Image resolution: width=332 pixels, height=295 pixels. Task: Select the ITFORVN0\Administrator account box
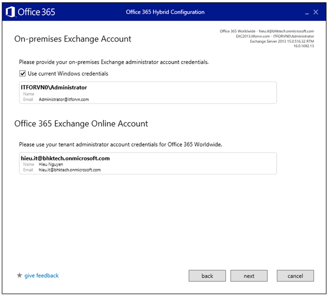(147, 92)
